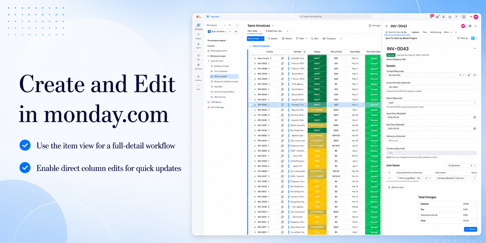Viewport: 486px width, 243px height.
Task: Open Favorites star icon
Action: tap(198, 76)
